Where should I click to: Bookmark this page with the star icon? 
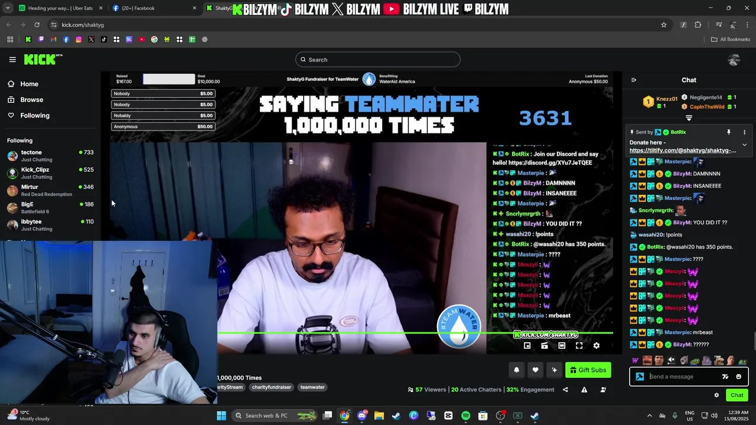(x=664, y=25)
